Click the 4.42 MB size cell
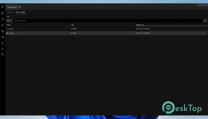208x119 pixels. coord(74,29)
